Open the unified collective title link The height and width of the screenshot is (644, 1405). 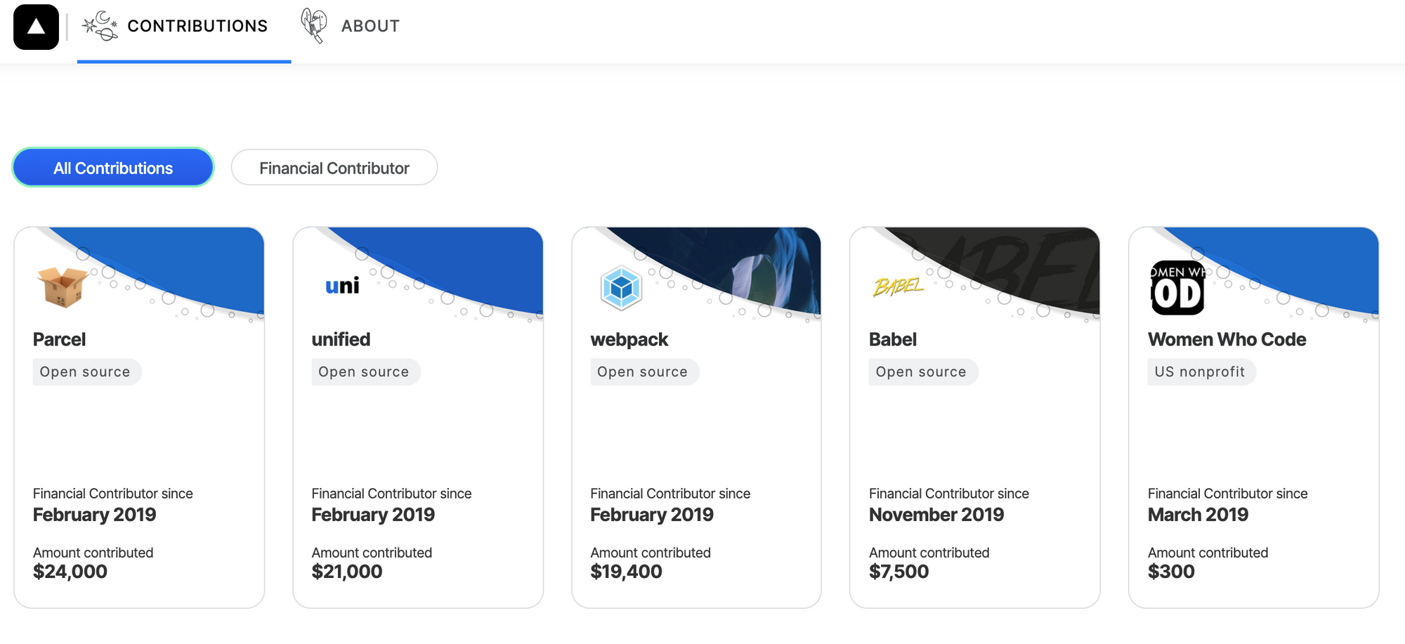click(341, 339)
